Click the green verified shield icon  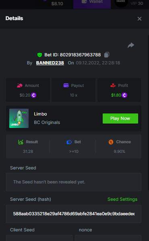(x=40, y=55)
